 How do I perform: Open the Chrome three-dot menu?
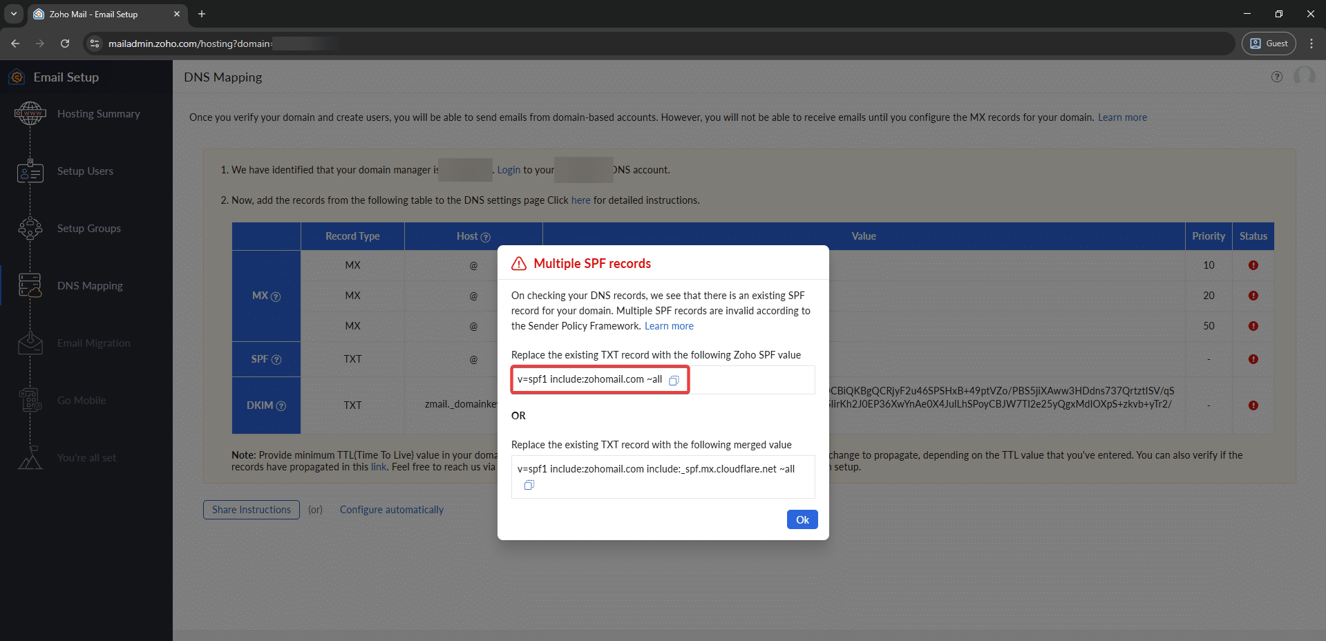[x=1311, y=44]
